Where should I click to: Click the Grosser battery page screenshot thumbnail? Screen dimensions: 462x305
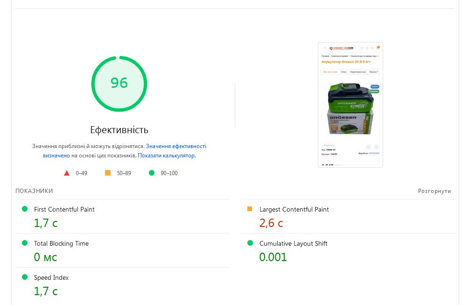click(350, 105)
